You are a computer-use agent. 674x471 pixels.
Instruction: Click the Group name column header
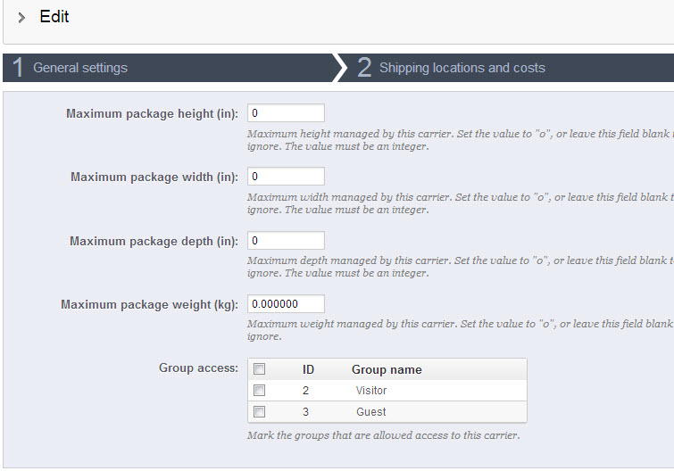387,369
